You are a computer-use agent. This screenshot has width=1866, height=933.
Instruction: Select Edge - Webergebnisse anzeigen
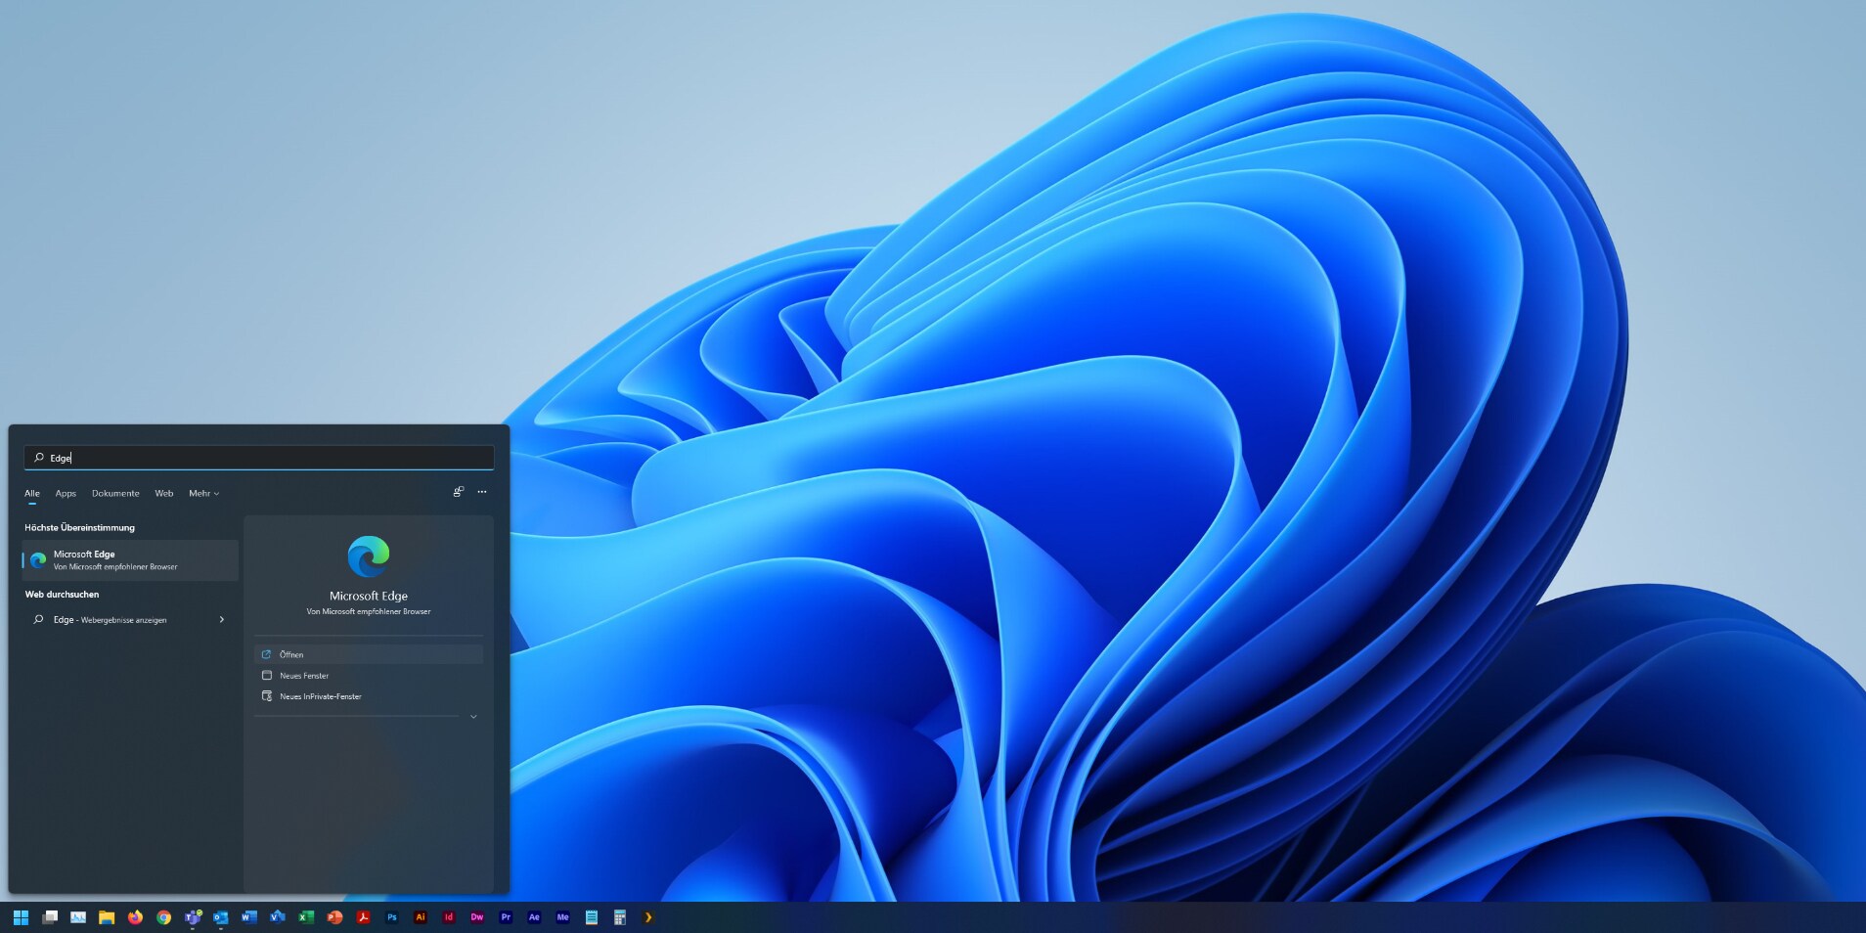point(130,620)
